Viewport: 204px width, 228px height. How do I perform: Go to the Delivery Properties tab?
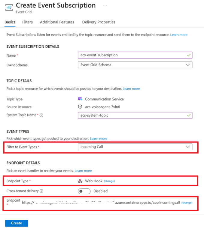point(99,22)
